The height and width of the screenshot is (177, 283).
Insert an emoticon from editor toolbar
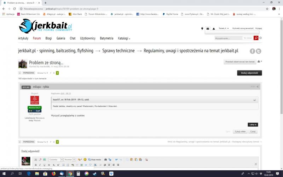point(85,160)
